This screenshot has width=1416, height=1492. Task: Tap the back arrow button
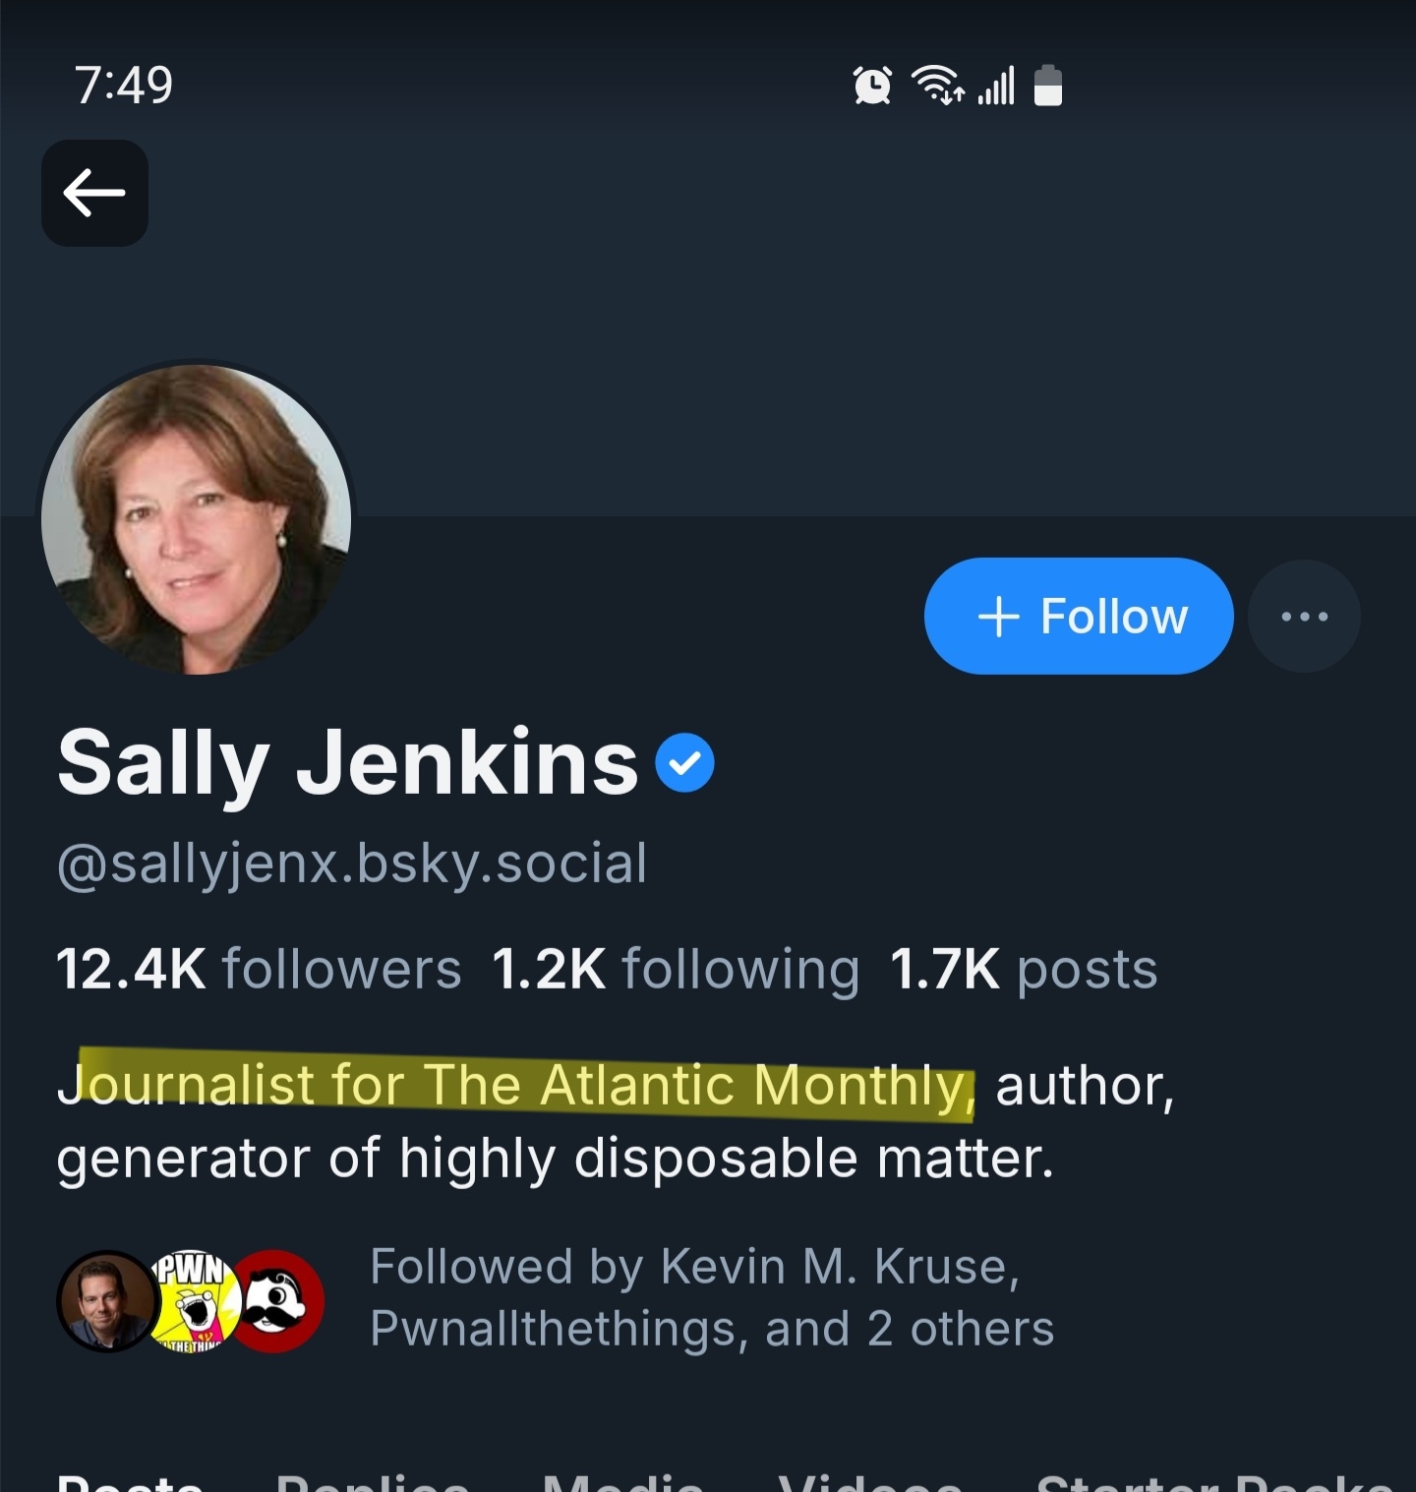pyautogui.click(x=94, y=193)
